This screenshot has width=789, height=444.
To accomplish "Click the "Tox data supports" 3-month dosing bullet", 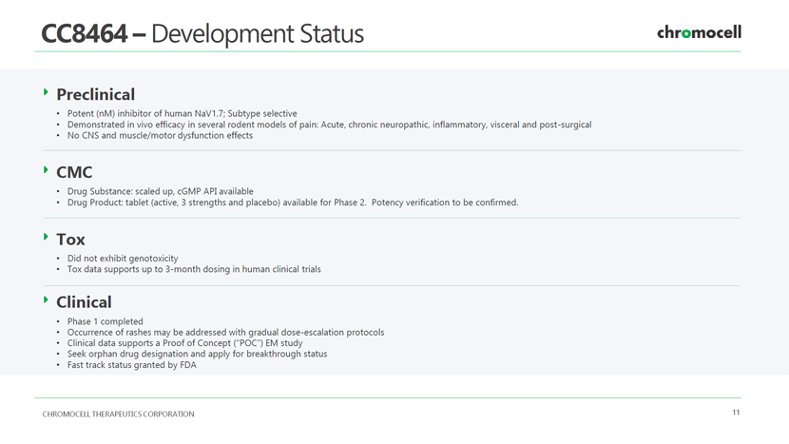I will [194, 269].
